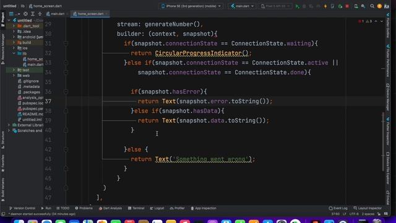Open the Dart Analysis tool tab
Image resolution: width=396 pixels, height=223 pixels.
pos(110,208)
